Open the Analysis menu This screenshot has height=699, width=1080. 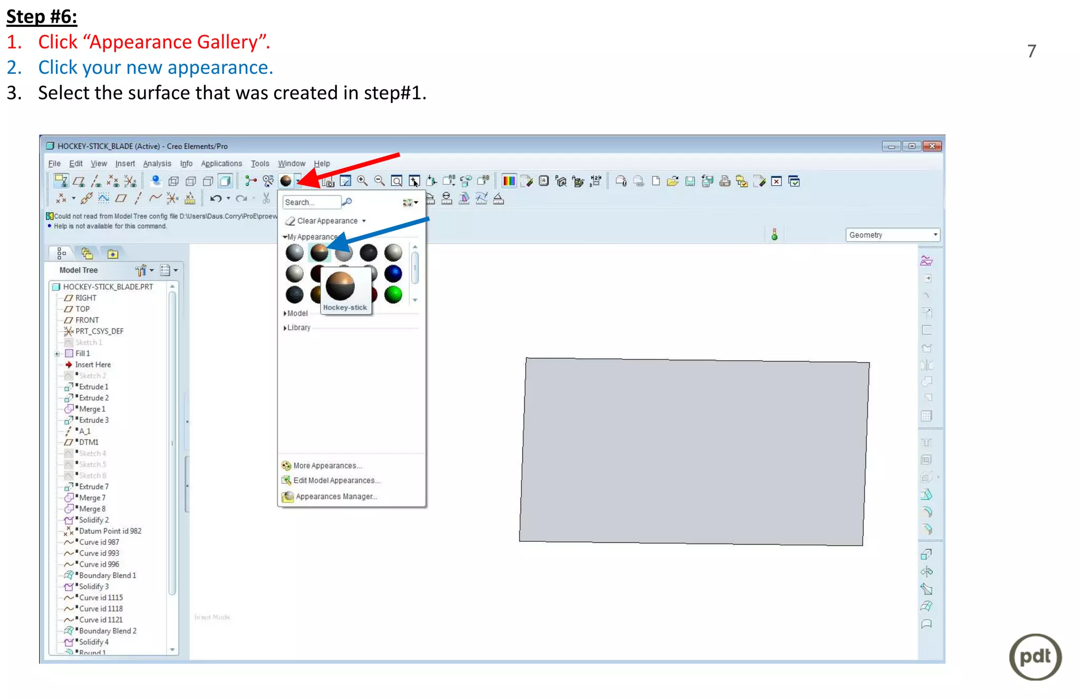pos(157,164)
